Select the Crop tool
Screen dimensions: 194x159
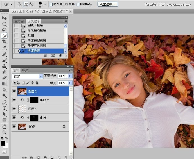4,42
